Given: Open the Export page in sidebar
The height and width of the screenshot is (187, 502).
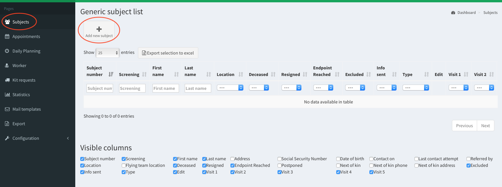Looking at the screenshot, I should (19, 124).
